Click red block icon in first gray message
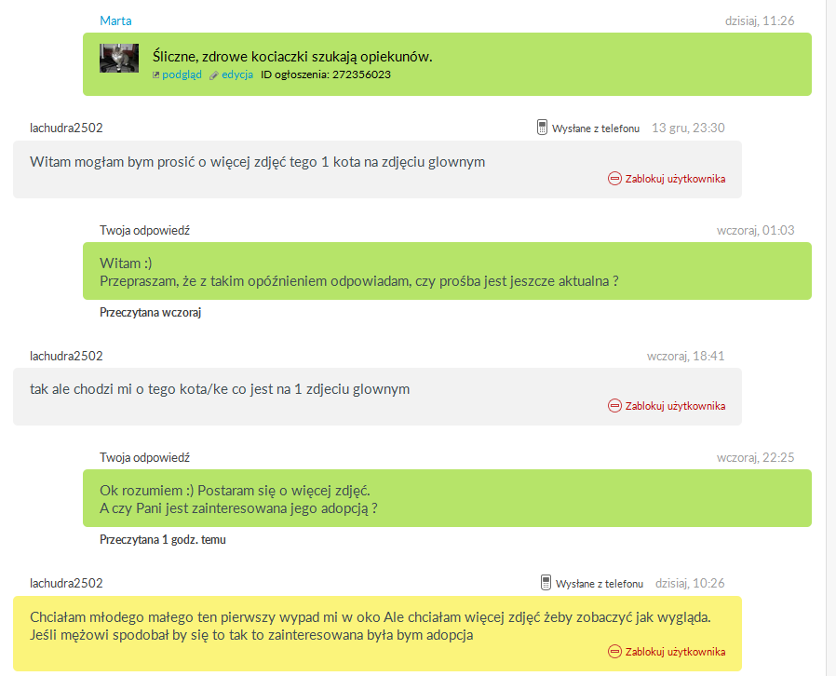This screenshot has height=676, width=836. click(614, 179)
